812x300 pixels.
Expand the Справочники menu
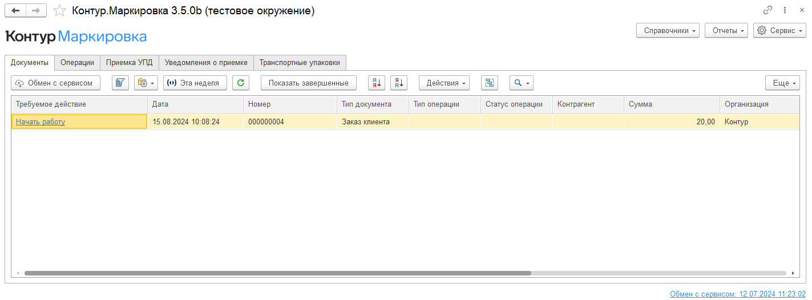[x=668, y=31]
